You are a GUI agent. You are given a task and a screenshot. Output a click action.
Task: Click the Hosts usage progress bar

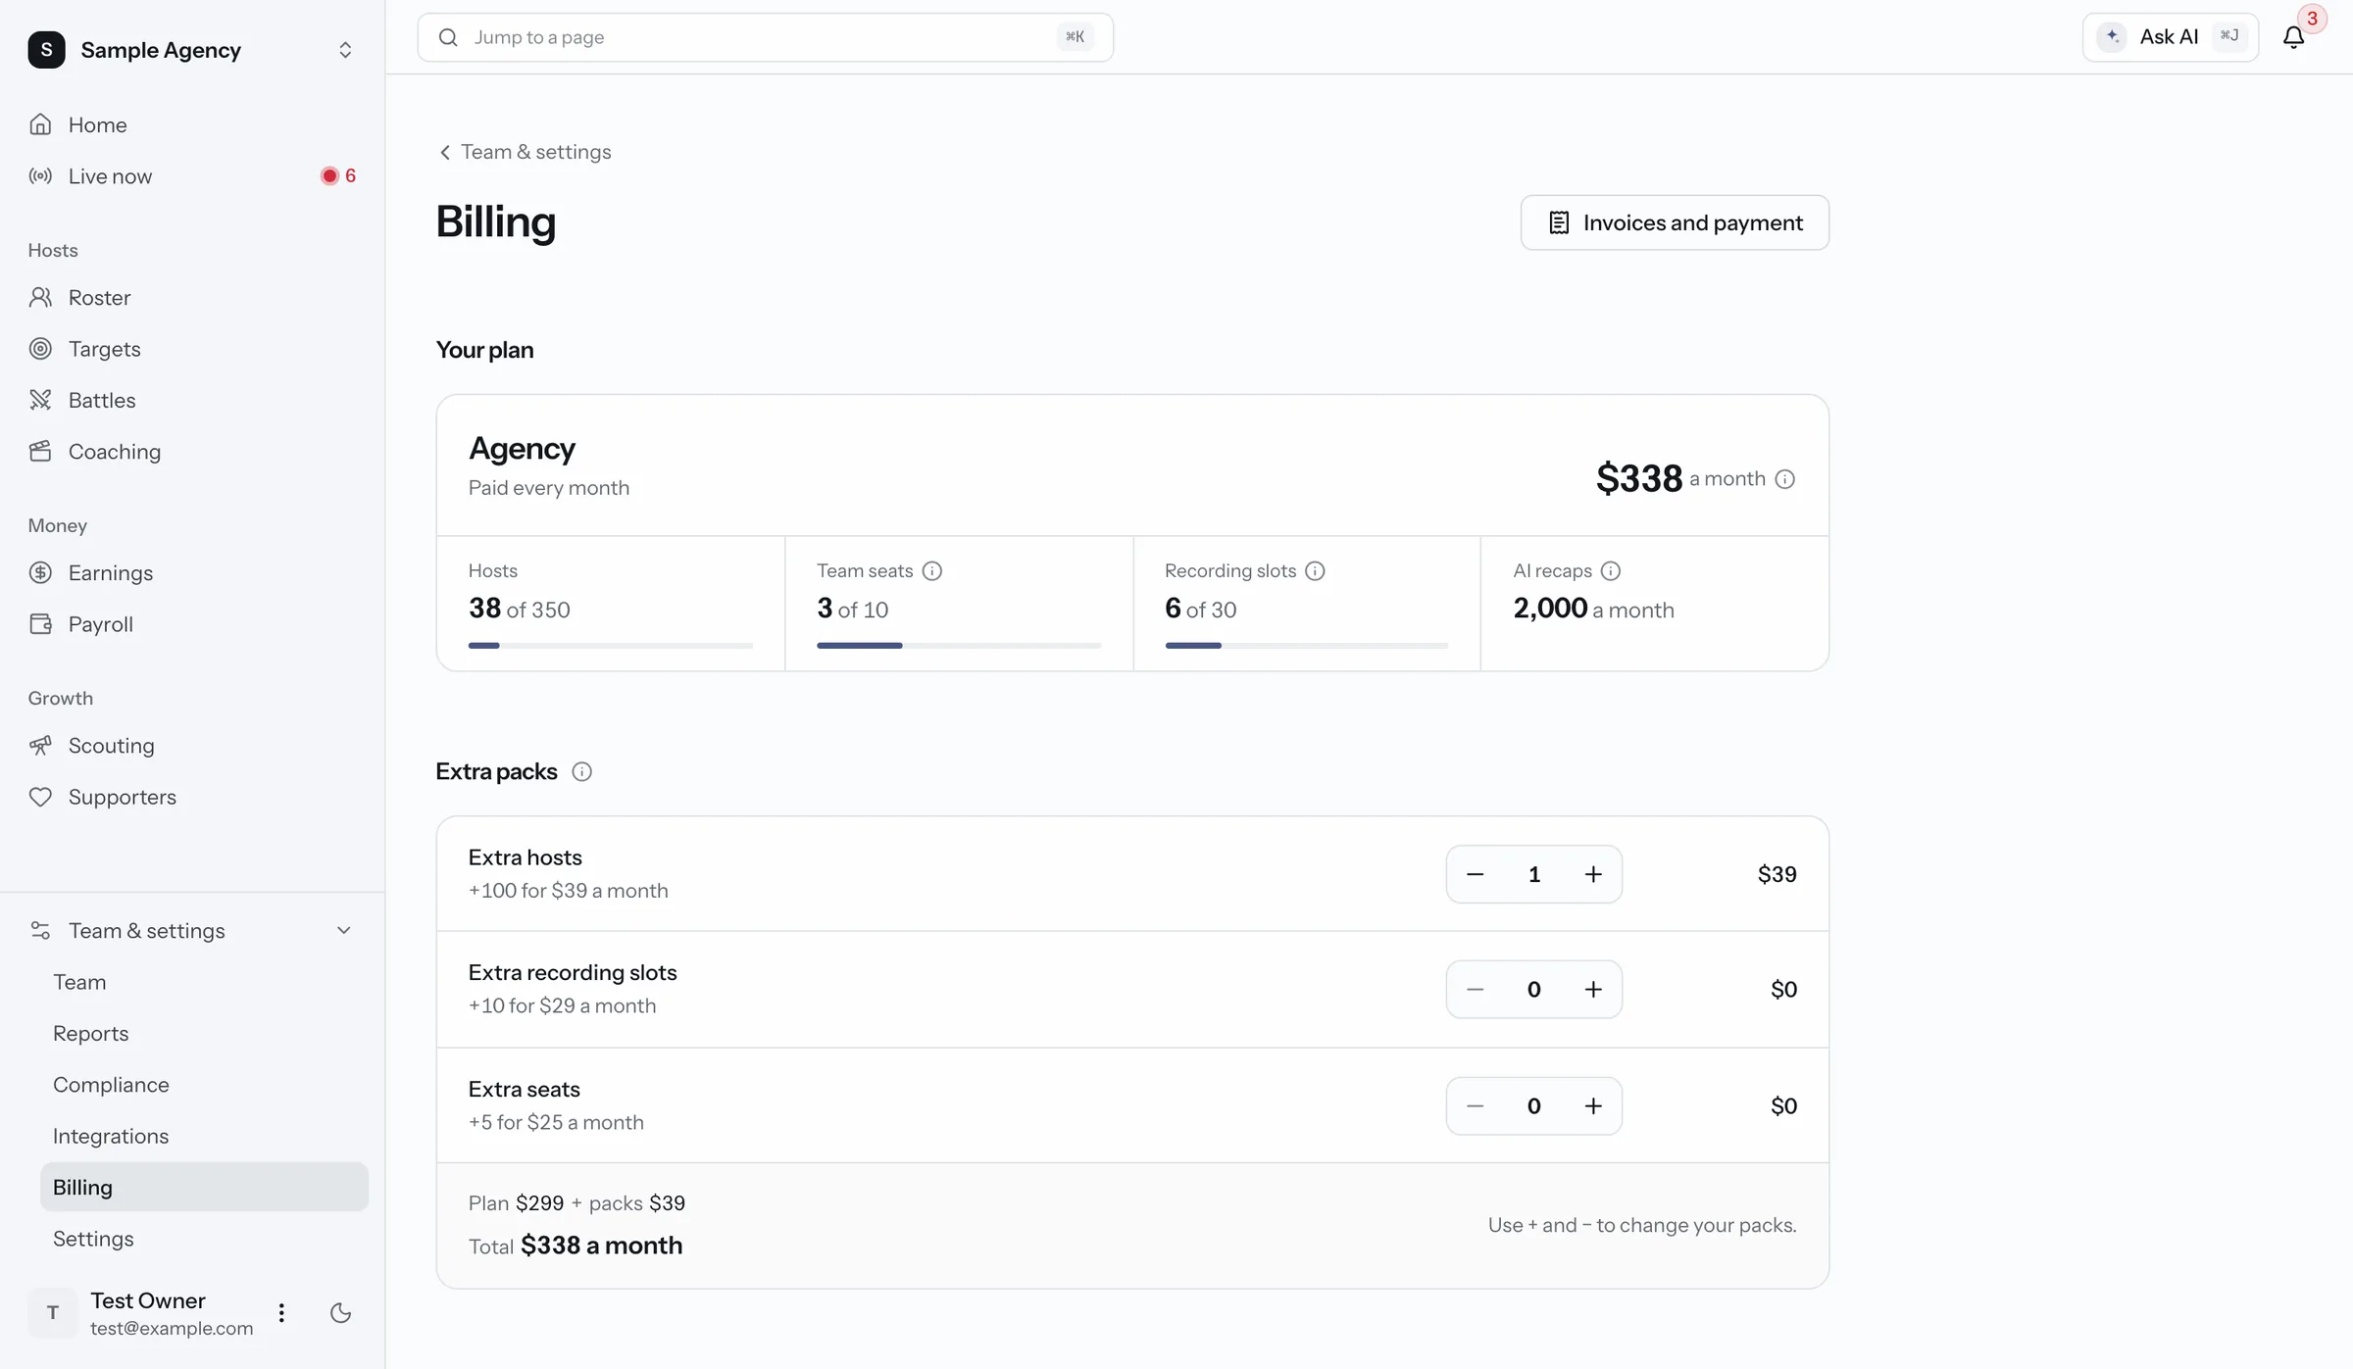coord(611,646)
